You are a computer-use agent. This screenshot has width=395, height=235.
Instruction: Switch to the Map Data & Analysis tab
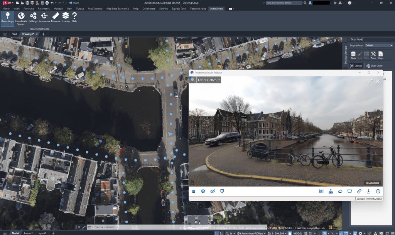118,8
